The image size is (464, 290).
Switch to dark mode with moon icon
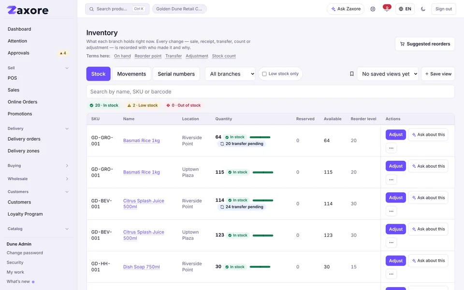tap(423, 9)
